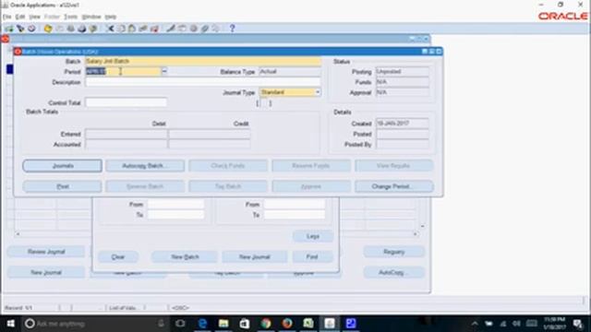
Task: Click the Period field
Action: coord(123,72)
